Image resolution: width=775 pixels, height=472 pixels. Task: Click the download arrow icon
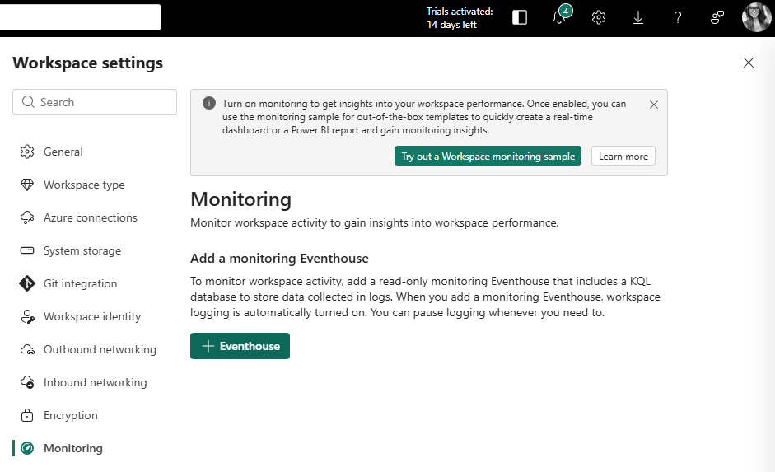click(638, 18)
